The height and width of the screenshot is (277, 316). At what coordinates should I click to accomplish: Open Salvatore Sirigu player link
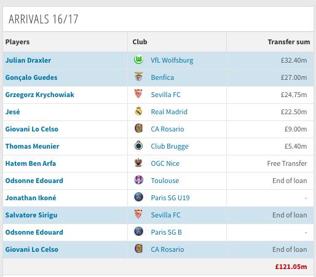pyautogui.click(x=31, y=215)
